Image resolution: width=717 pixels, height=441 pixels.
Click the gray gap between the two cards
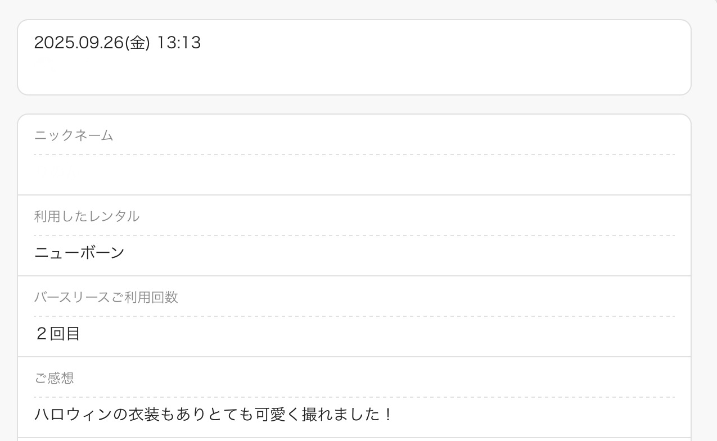(354, 104)
